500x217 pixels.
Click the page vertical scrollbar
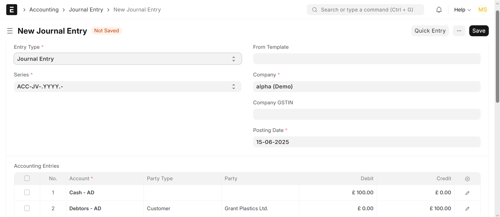point(497,57)
